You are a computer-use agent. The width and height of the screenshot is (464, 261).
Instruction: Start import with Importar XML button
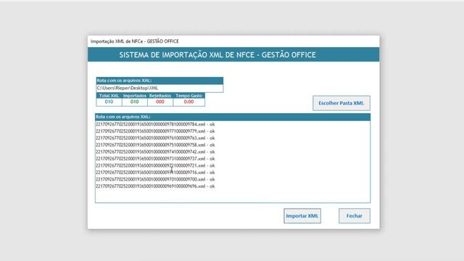(302, 216)
